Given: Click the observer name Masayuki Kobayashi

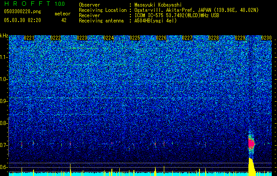Looking at the screenshot, I should tap(158, 5).
